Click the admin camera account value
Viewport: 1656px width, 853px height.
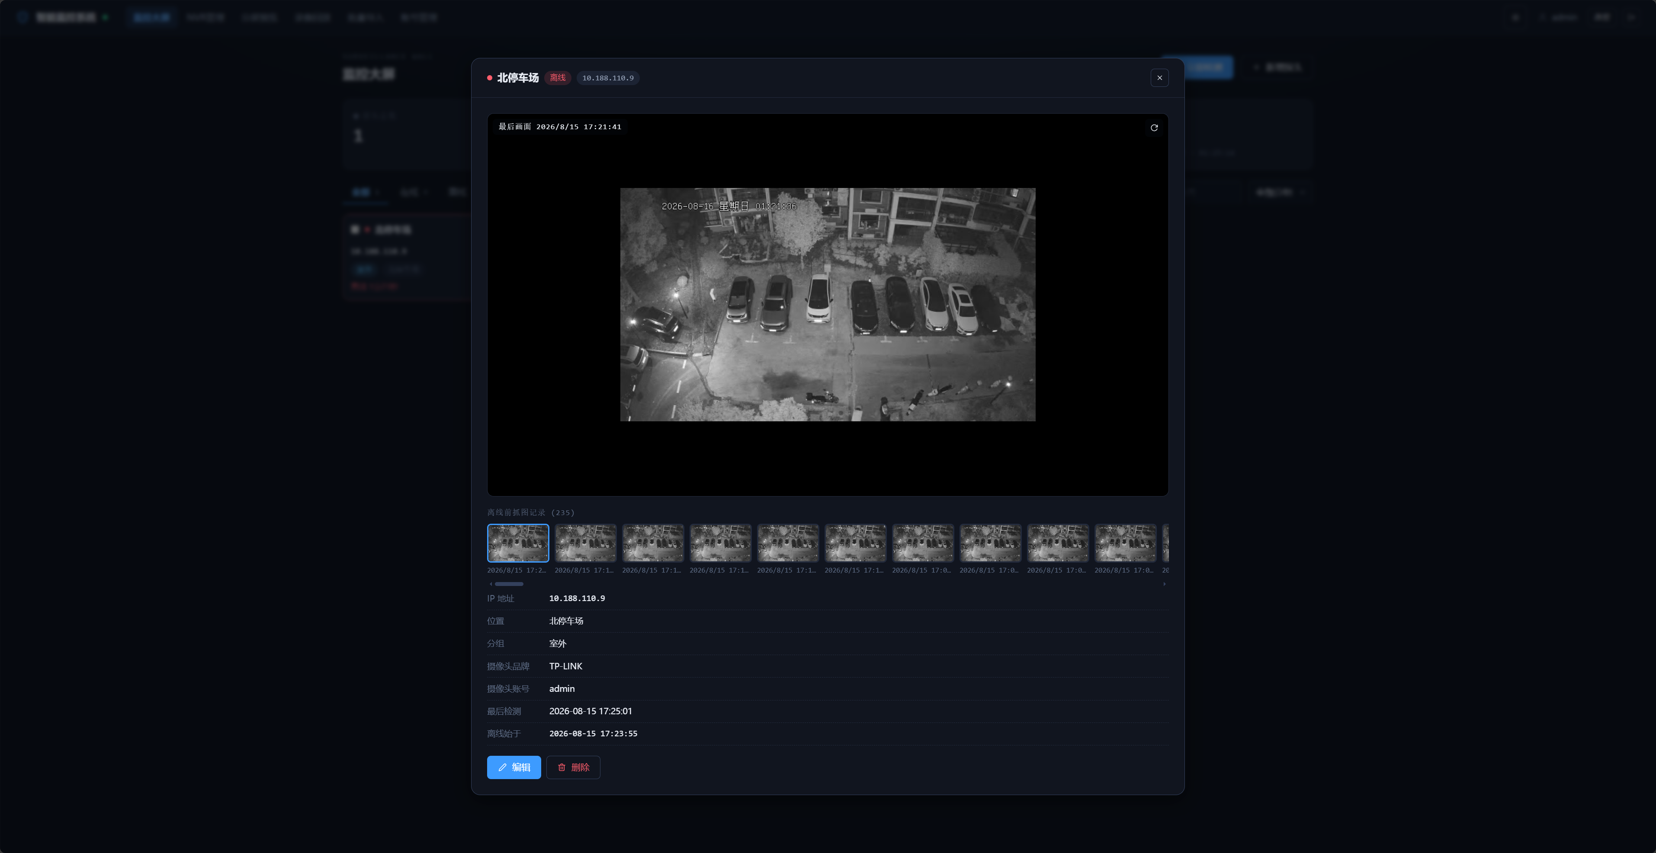(562, 688)
